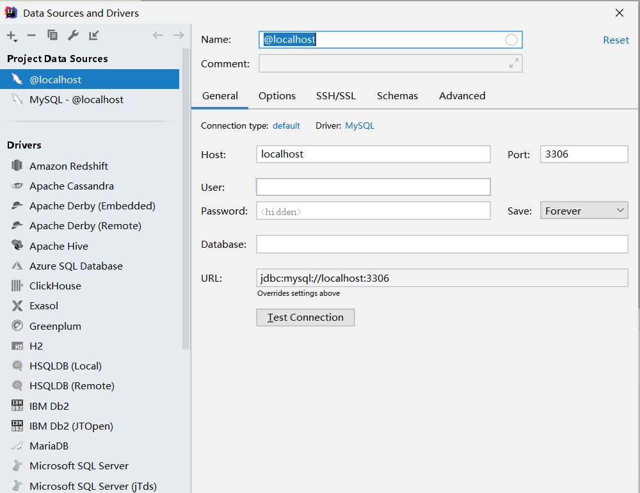640x493 pixels.
Task: Click the Azure SQL Database icon
Action: pos(17,266)
